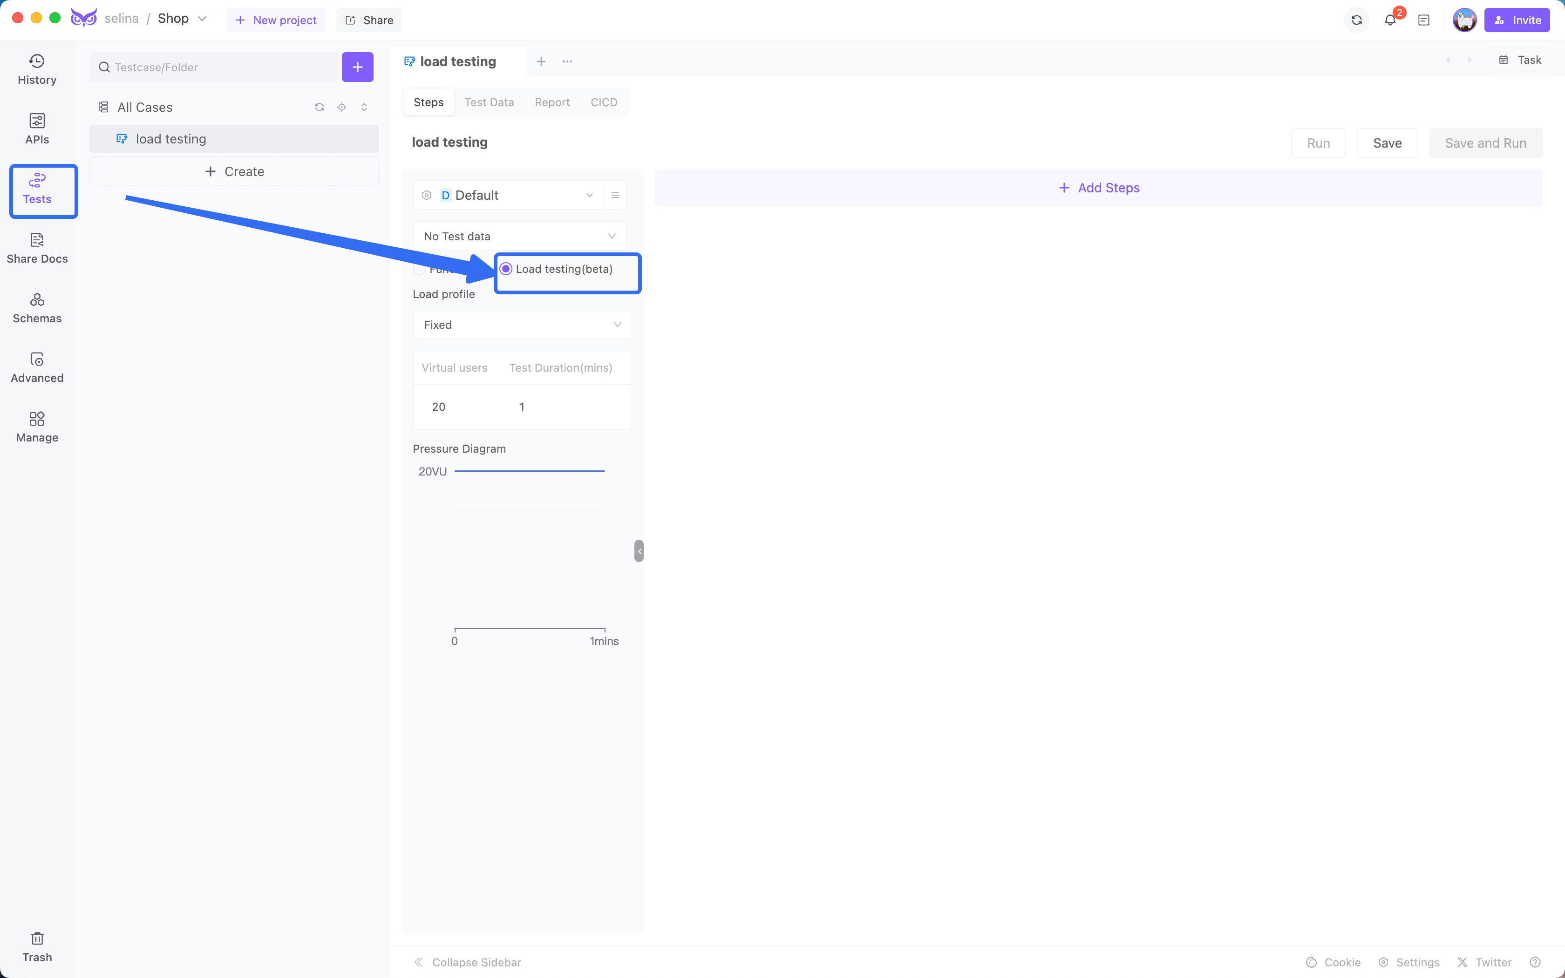This screenshot has width=1565, height=978.
Task: Click the selina workspace name
Action: click(x=121, y=19)
